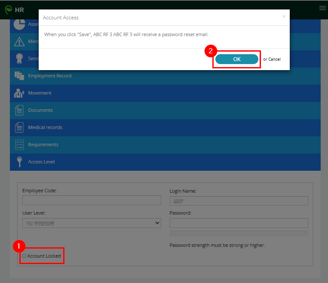This screenshot has height=283, width=328.
Task: Click the HR title text in header
Action: (x=19, y=10)
